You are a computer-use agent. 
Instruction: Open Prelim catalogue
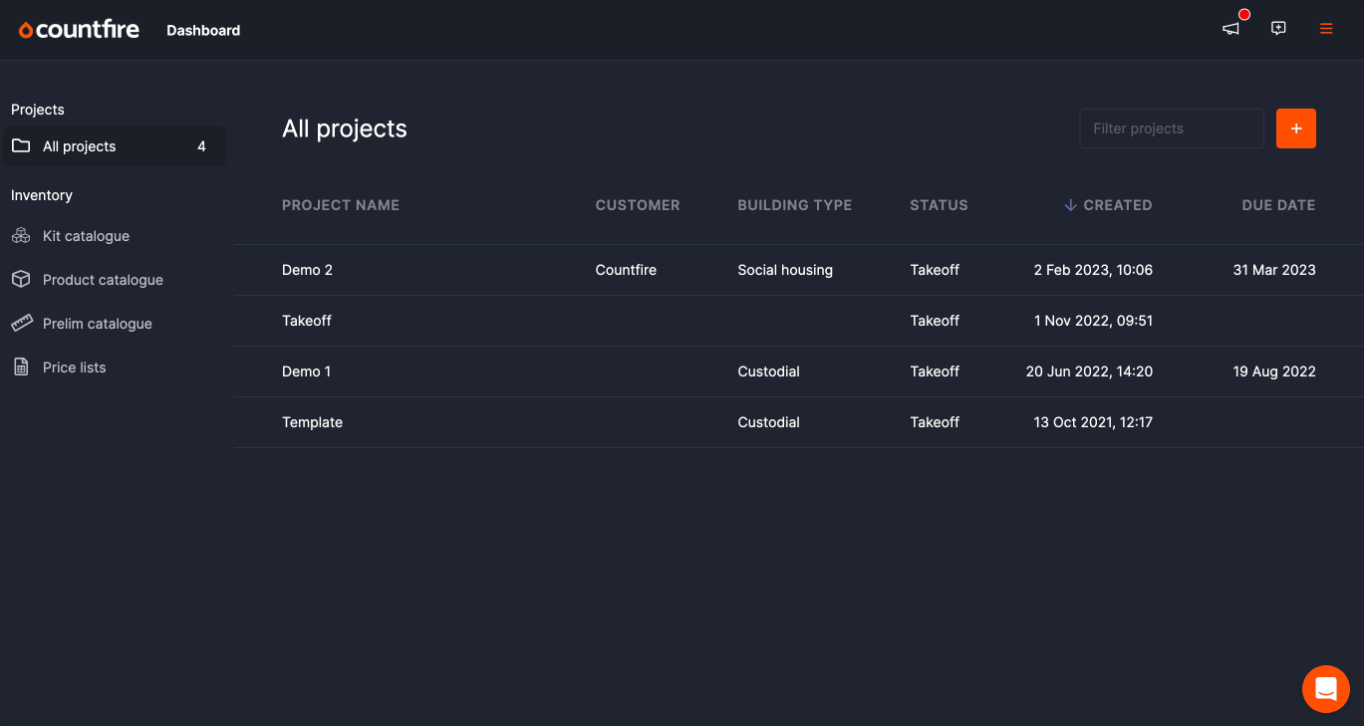tap(98, 324)
